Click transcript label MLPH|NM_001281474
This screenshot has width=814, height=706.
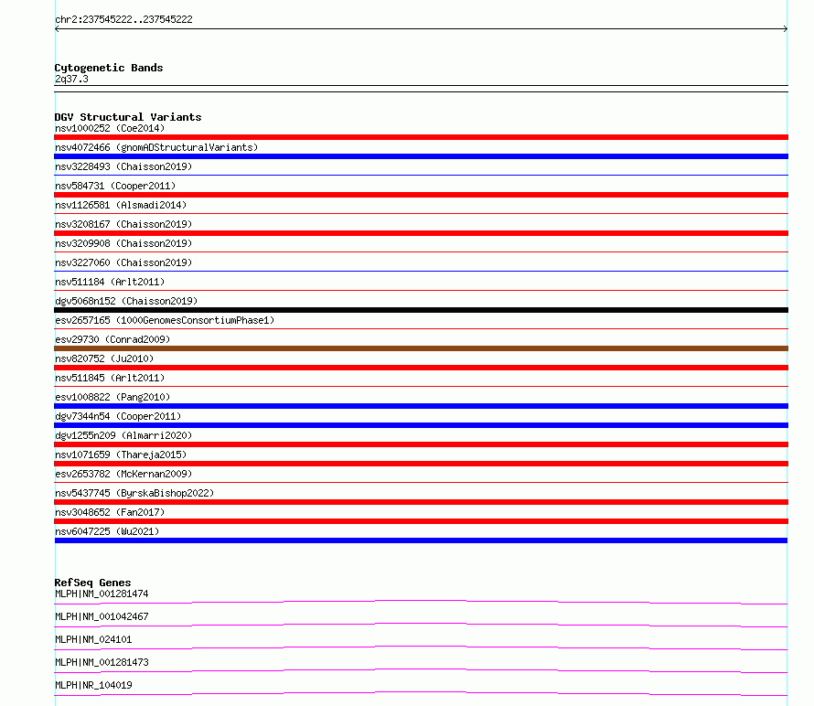point(102,594)
